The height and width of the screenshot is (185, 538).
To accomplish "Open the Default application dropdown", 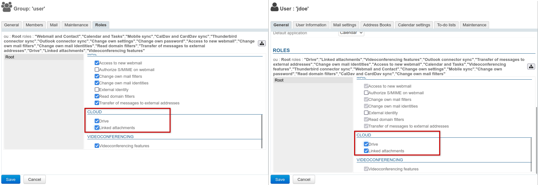I will point(351,33).
